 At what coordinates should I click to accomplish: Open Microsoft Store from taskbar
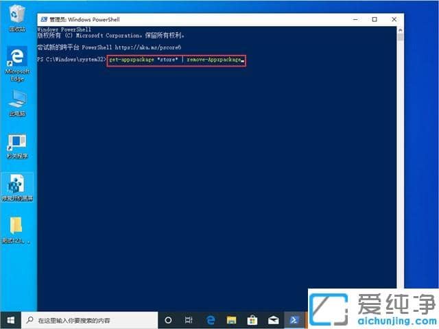(x=252, y=320)
